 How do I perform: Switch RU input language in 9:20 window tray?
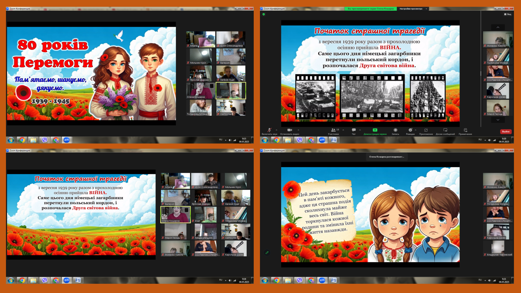[x=480, y=140]
